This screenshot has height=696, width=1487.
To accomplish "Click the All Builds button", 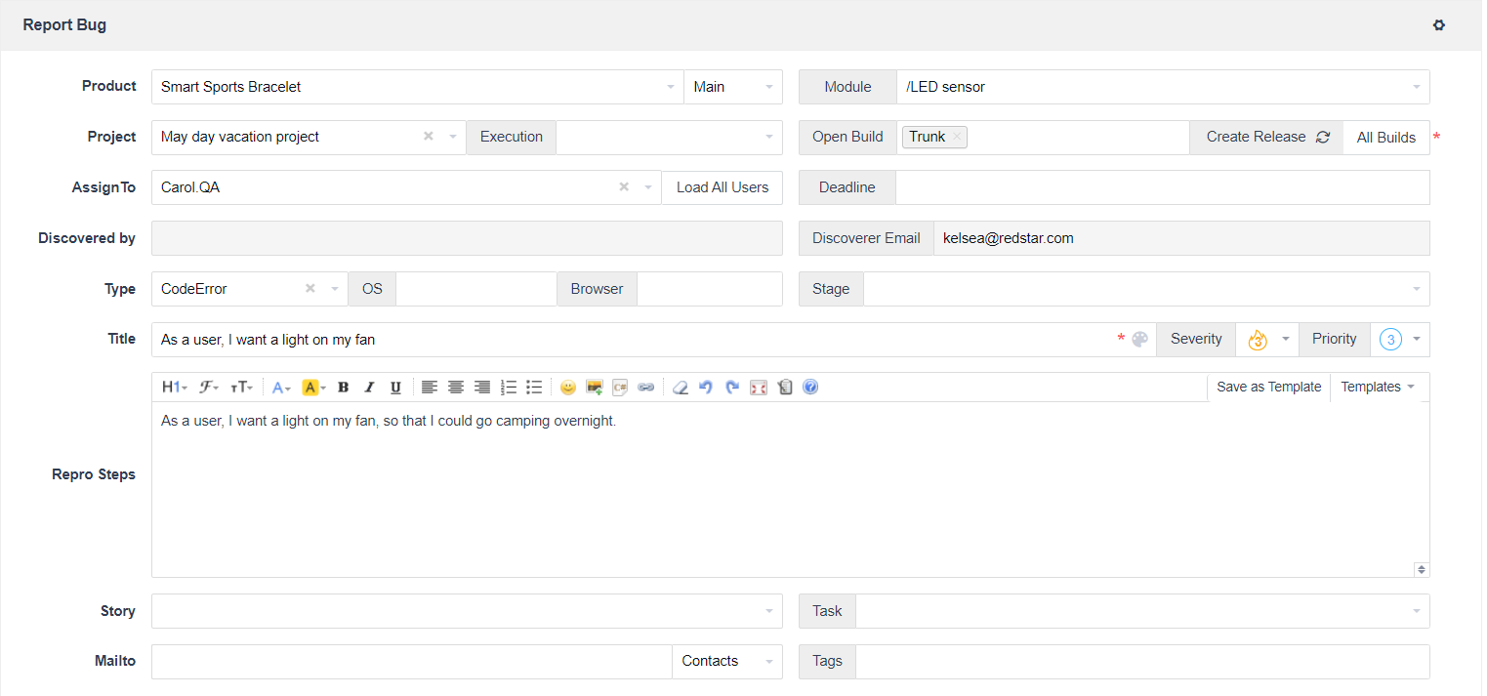I will coord(1385,138).
